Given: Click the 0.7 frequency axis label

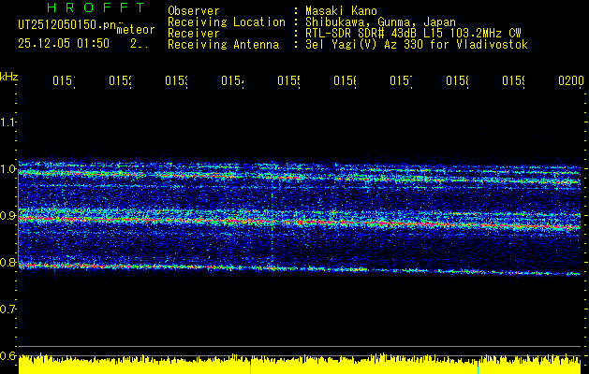Looking at the screenshot, I should point(7,309).
